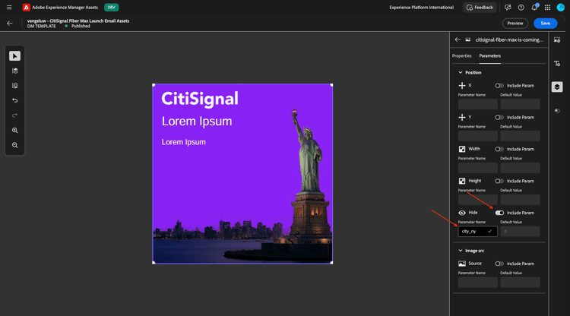
Task: Click the Adobe logo icon
Action: pyautogui.click(x=26, y=8)
